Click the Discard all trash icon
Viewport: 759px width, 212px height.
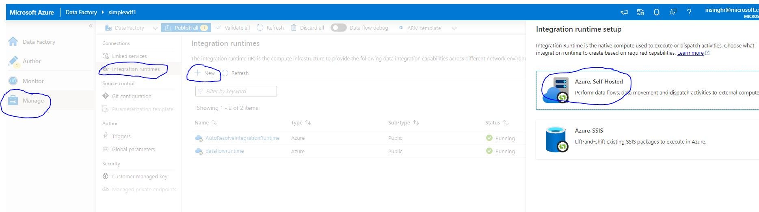coord(294,28)
